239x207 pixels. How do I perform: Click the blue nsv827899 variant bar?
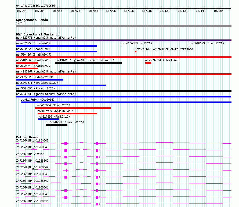[48, 119]
